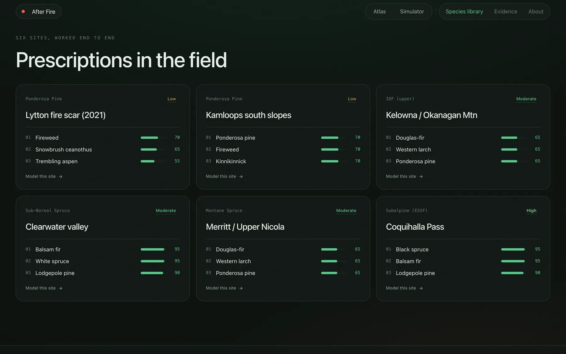This screenshot has height=354, width=566.
Task: Click the Prescriptions in the field heading
Action: (x=121, y=60)
